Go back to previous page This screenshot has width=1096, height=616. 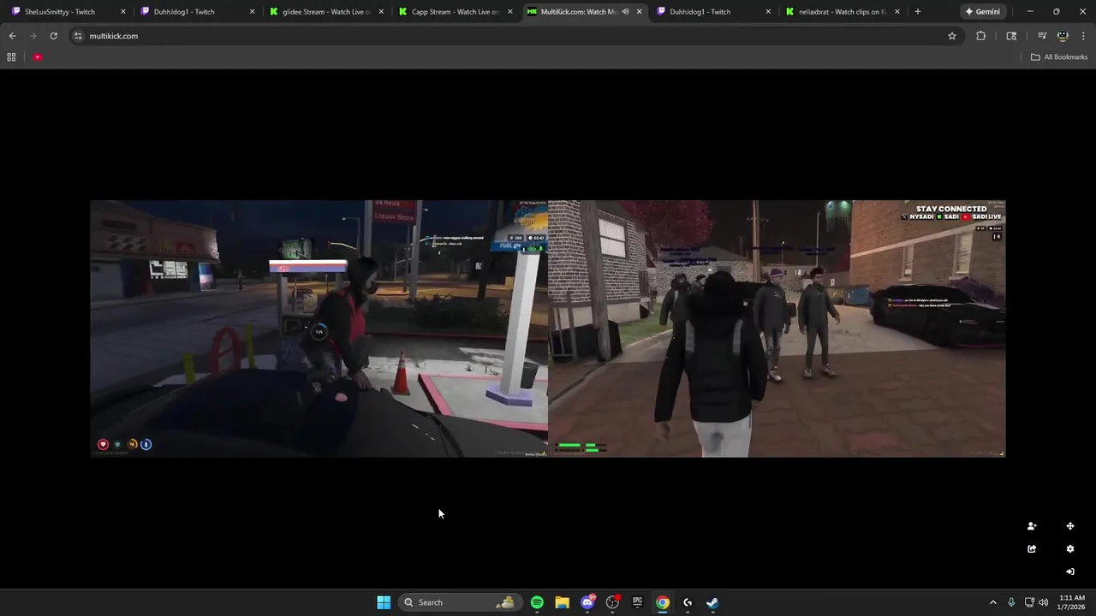tap(12, 36)
